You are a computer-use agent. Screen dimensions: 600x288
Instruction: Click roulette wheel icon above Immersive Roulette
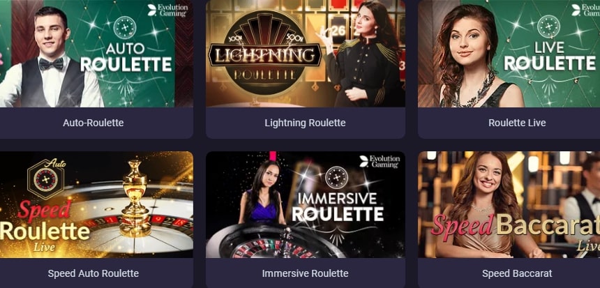(x=337, y=177)
